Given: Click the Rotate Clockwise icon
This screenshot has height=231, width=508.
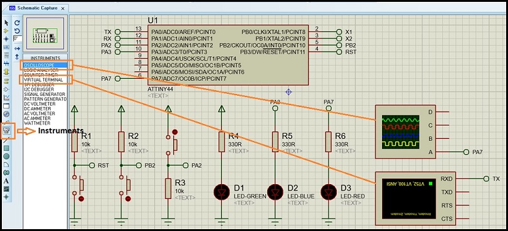Looking at the screenshot, I should pyautogui.click(x=17, y=23).
